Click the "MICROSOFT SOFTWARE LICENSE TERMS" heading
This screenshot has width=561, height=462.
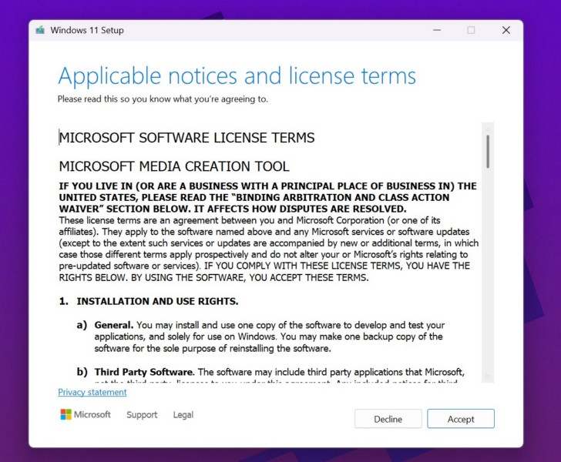(187, 138)
